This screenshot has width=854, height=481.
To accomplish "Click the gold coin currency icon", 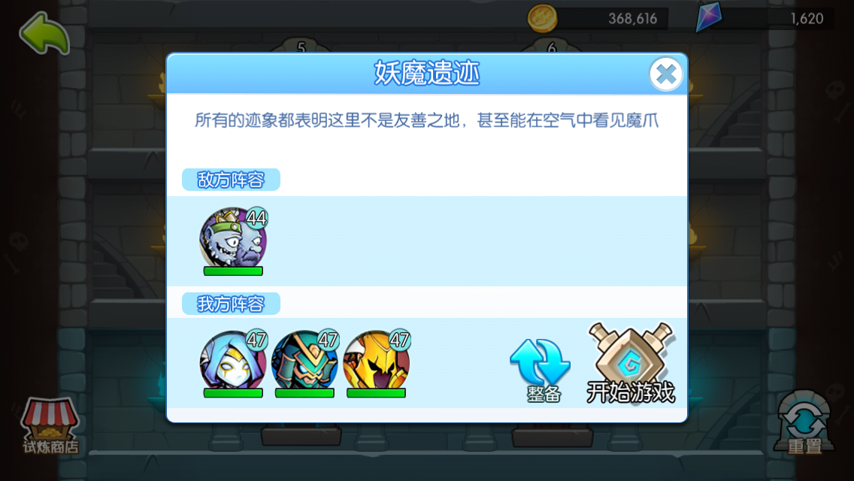I will click(x=542, y=18).
